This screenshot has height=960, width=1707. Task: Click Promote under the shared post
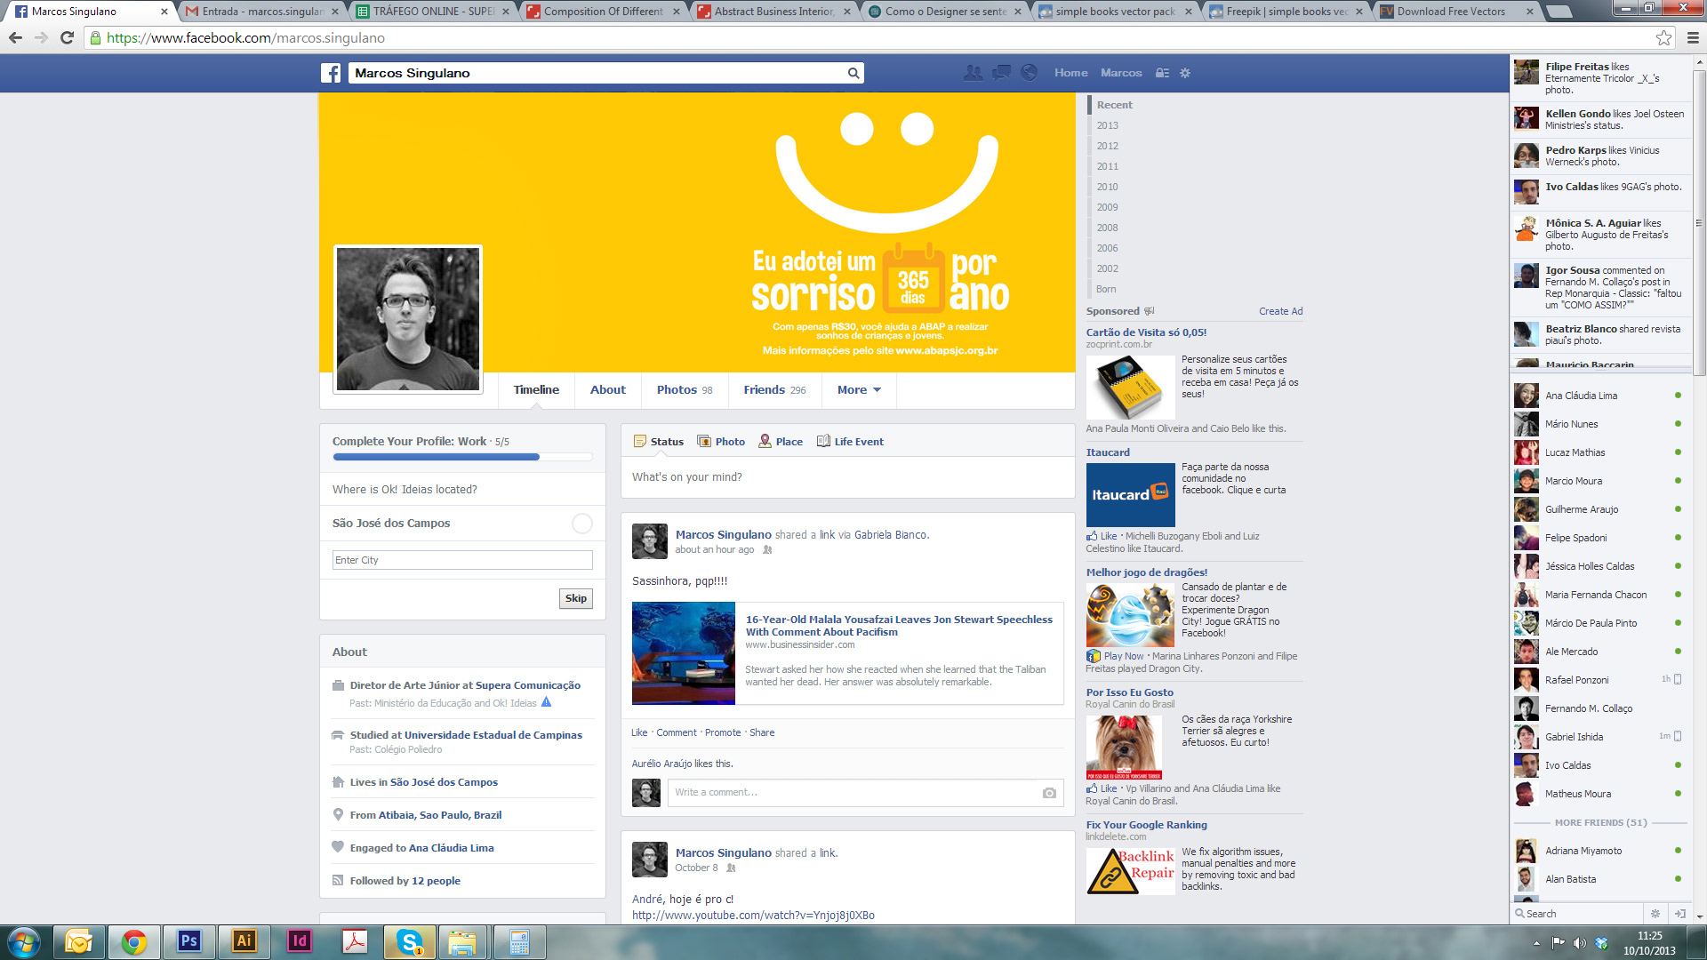tap(722, 732)
